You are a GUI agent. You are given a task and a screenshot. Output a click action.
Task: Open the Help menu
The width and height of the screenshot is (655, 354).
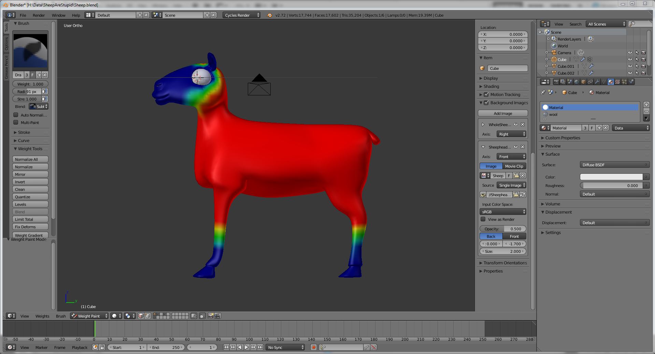click(x=76, y=15)
